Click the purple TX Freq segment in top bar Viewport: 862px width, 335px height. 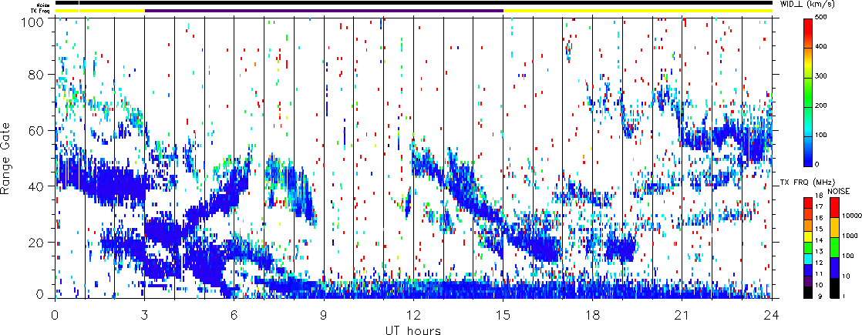click(x=324, y=11)
